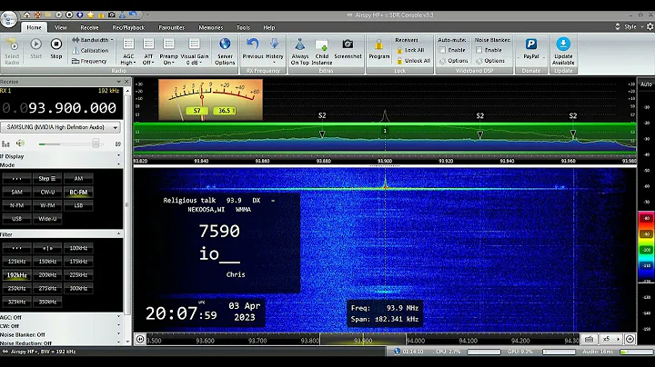Select the 350kHz filter
Screen dimensions: 655x367
pos(47,302)
